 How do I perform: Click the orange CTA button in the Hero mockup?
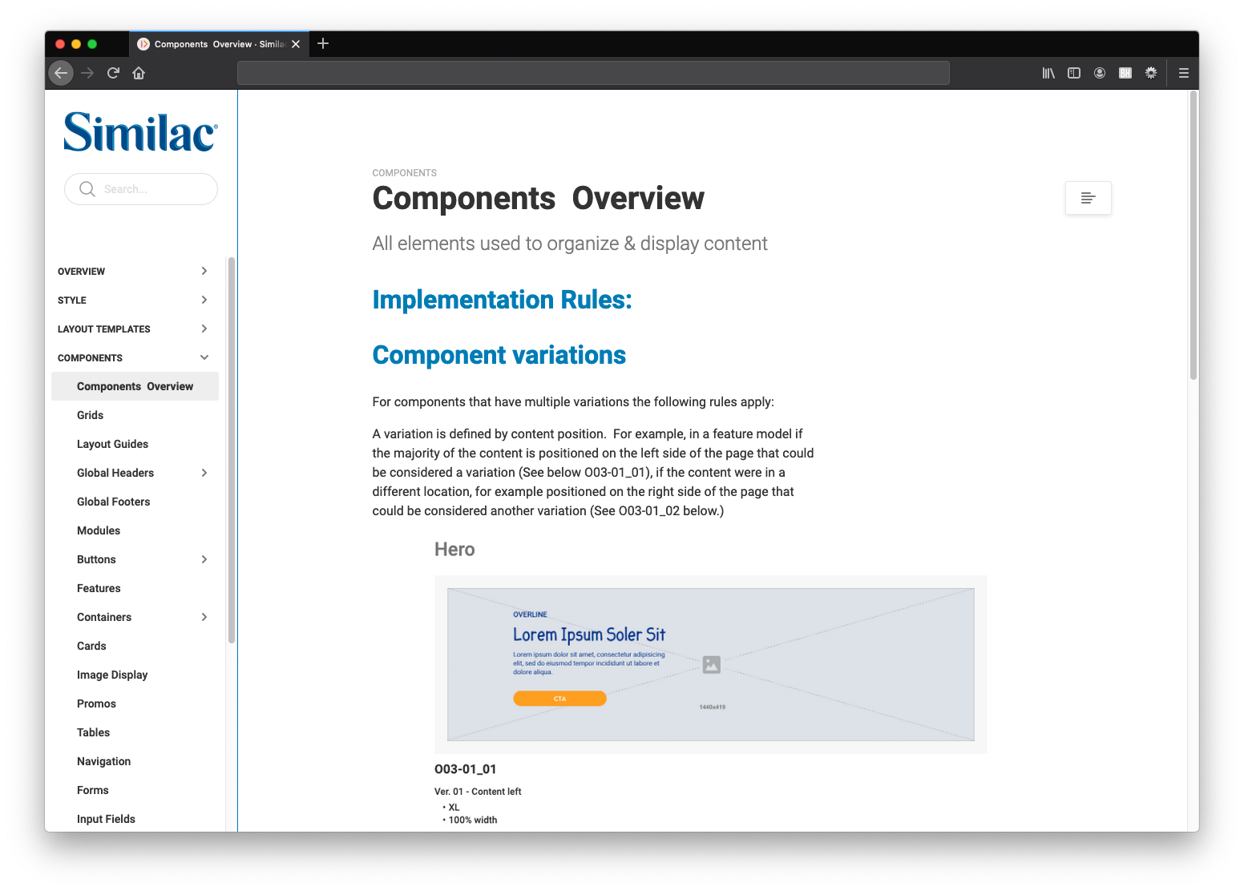point(559,698)
